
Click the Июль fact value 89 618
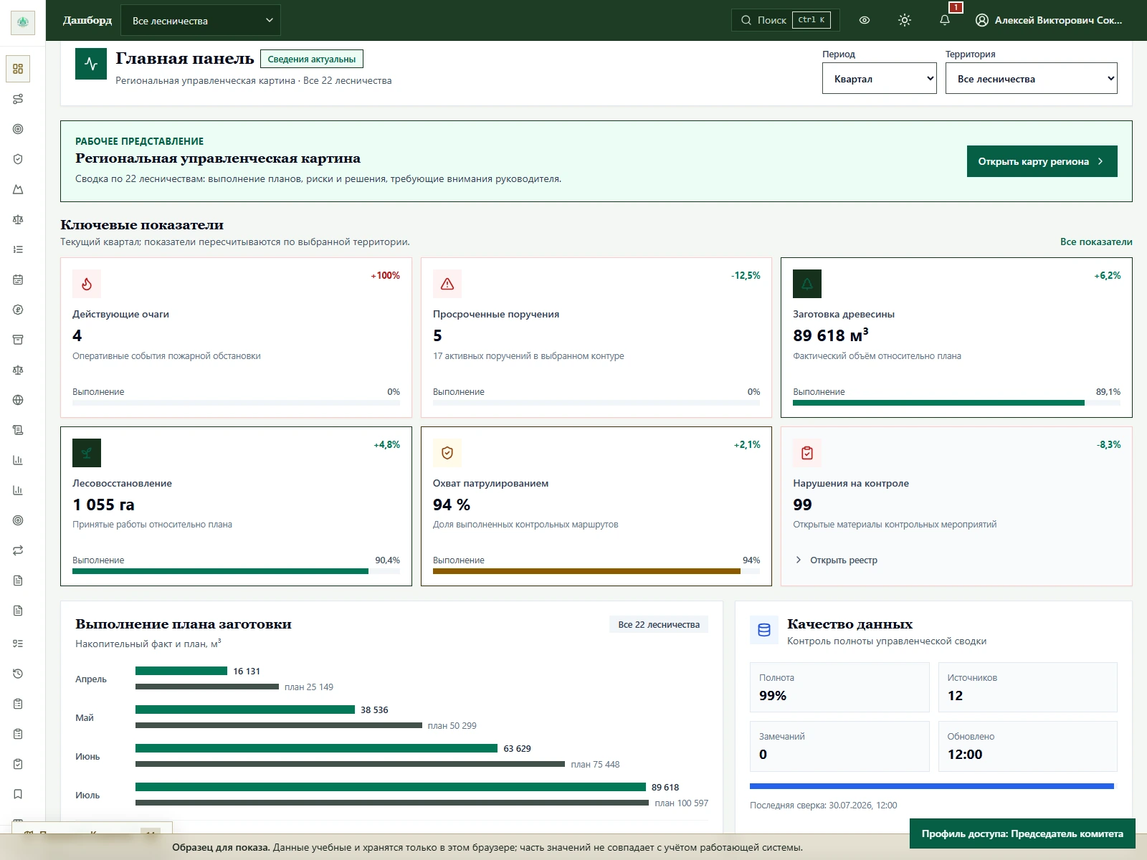tap(665, 787)
